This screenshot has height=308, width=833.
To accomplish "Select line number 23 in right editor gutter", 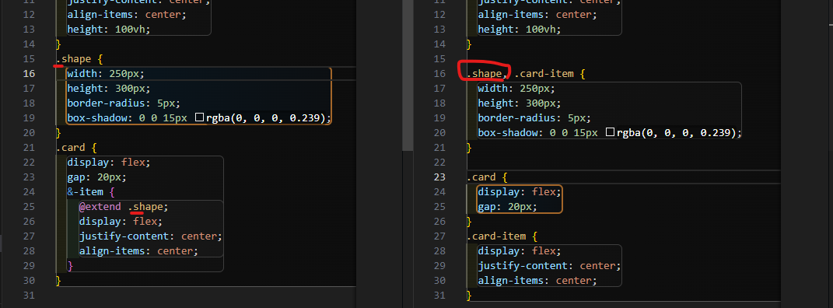I will (x=439, y=177).
